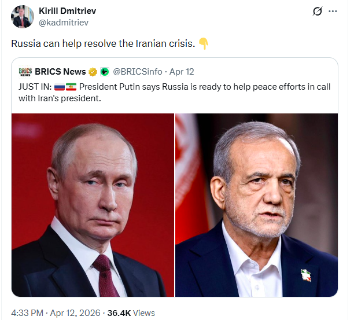Click the Russian flag emoji
The width and height of the screenshot is (354, 320).
coord(59,87)
